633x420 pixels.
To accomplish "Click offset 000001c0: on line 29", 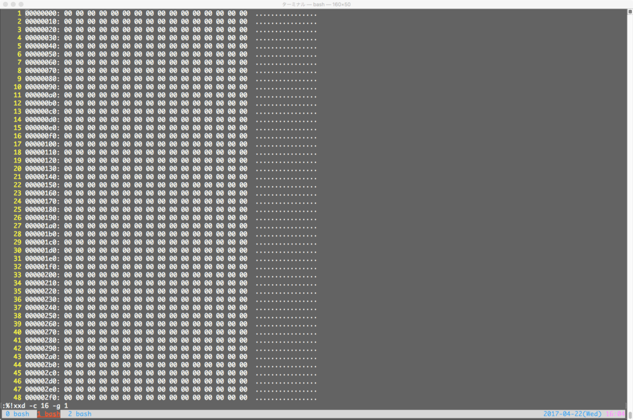I will [x=43, y=242].
